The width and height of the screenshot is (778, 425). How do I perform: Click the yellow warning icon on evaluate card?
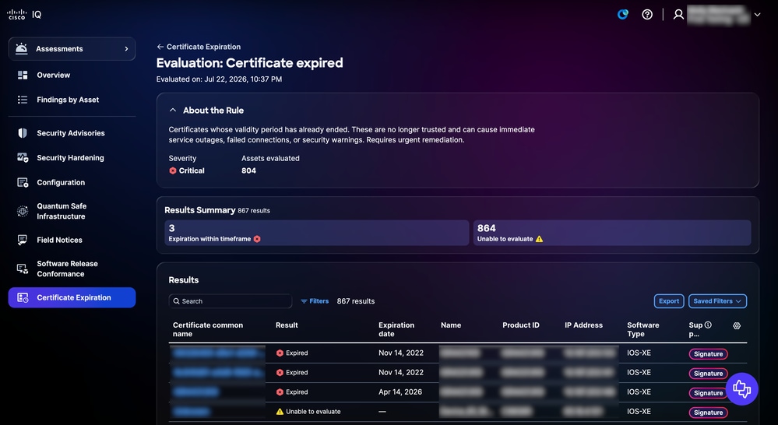pyautogui.click(x=540, y=239)
